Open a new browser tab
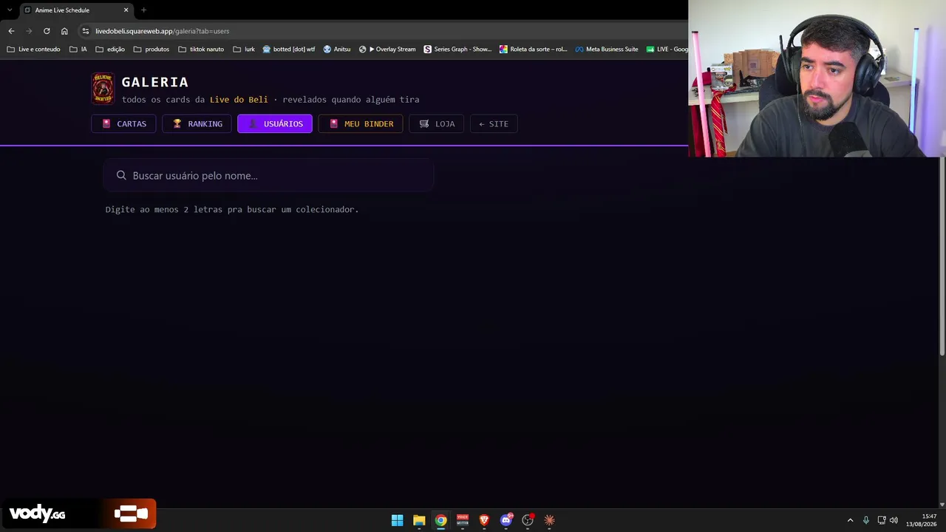Screen dimensions: 946x532 (x=143, y=10)
